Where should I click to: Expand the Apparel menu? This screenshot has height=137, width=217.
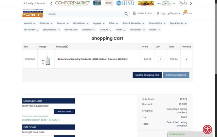coord(30,23)
